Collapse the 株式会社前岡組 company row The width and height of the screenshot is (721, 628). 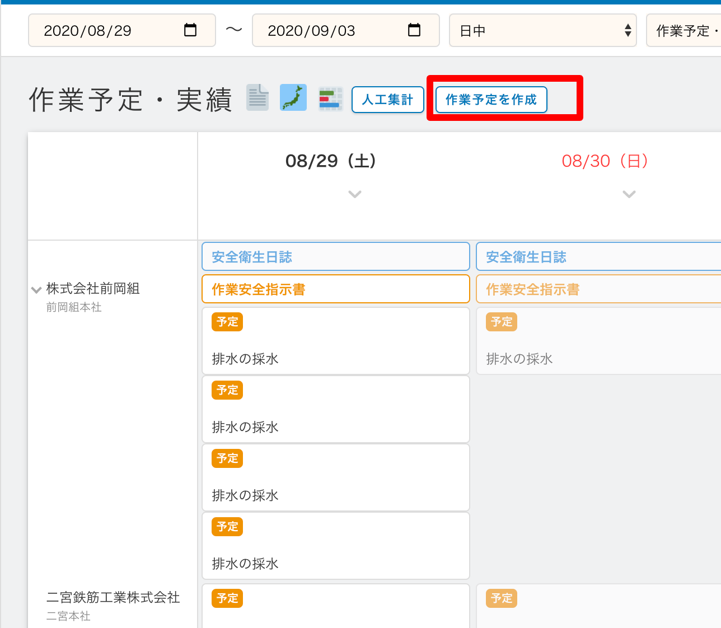click(36, 290)
